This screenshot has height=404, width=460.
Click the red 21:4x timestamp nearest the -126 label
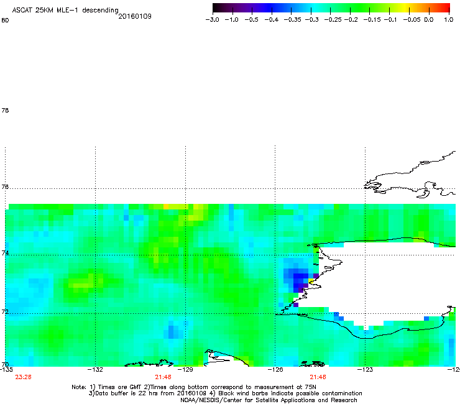pyautogui.click(x=318, y=377)
